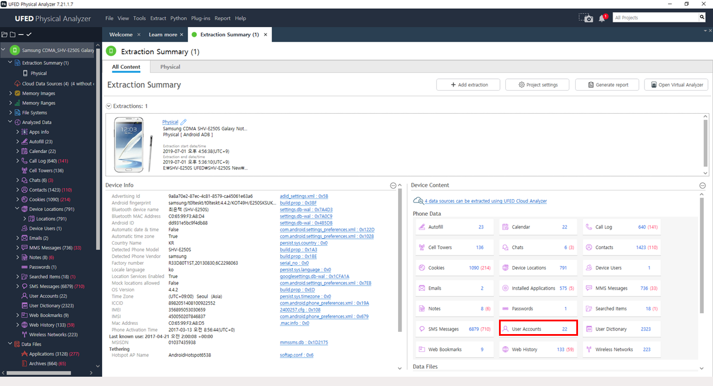Click the pencil edit icon beside Physical link
713x386 pixels.
183,122
